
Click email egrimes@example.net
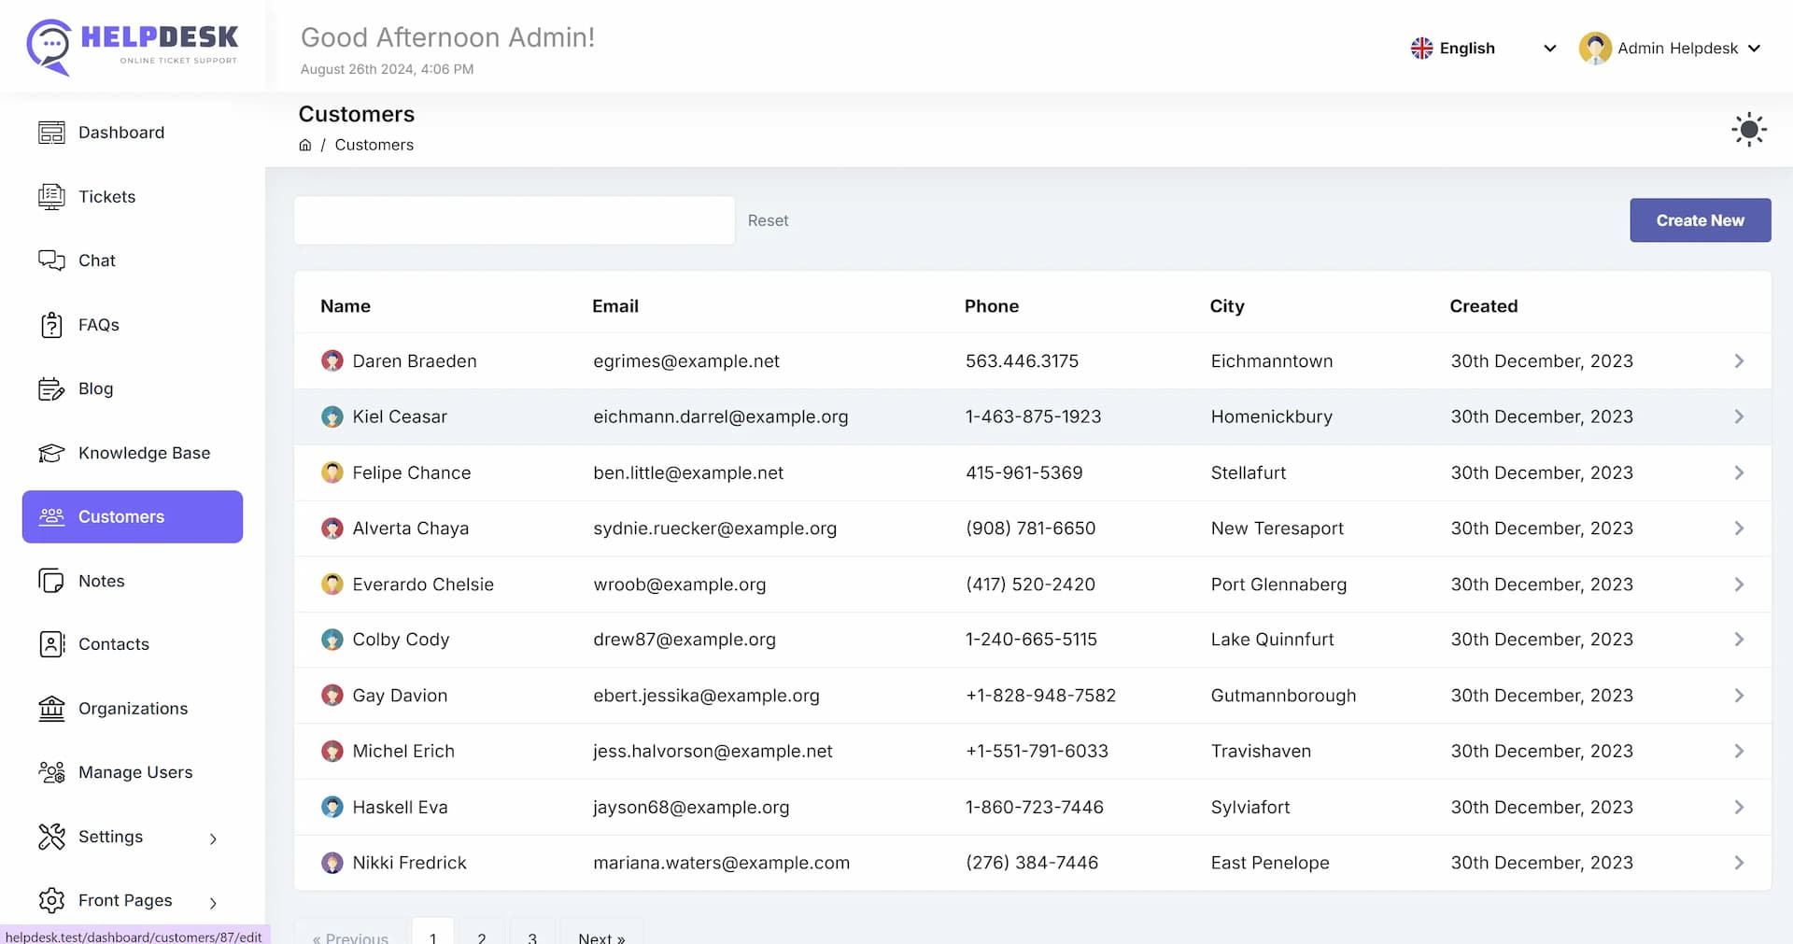(686, 361)
